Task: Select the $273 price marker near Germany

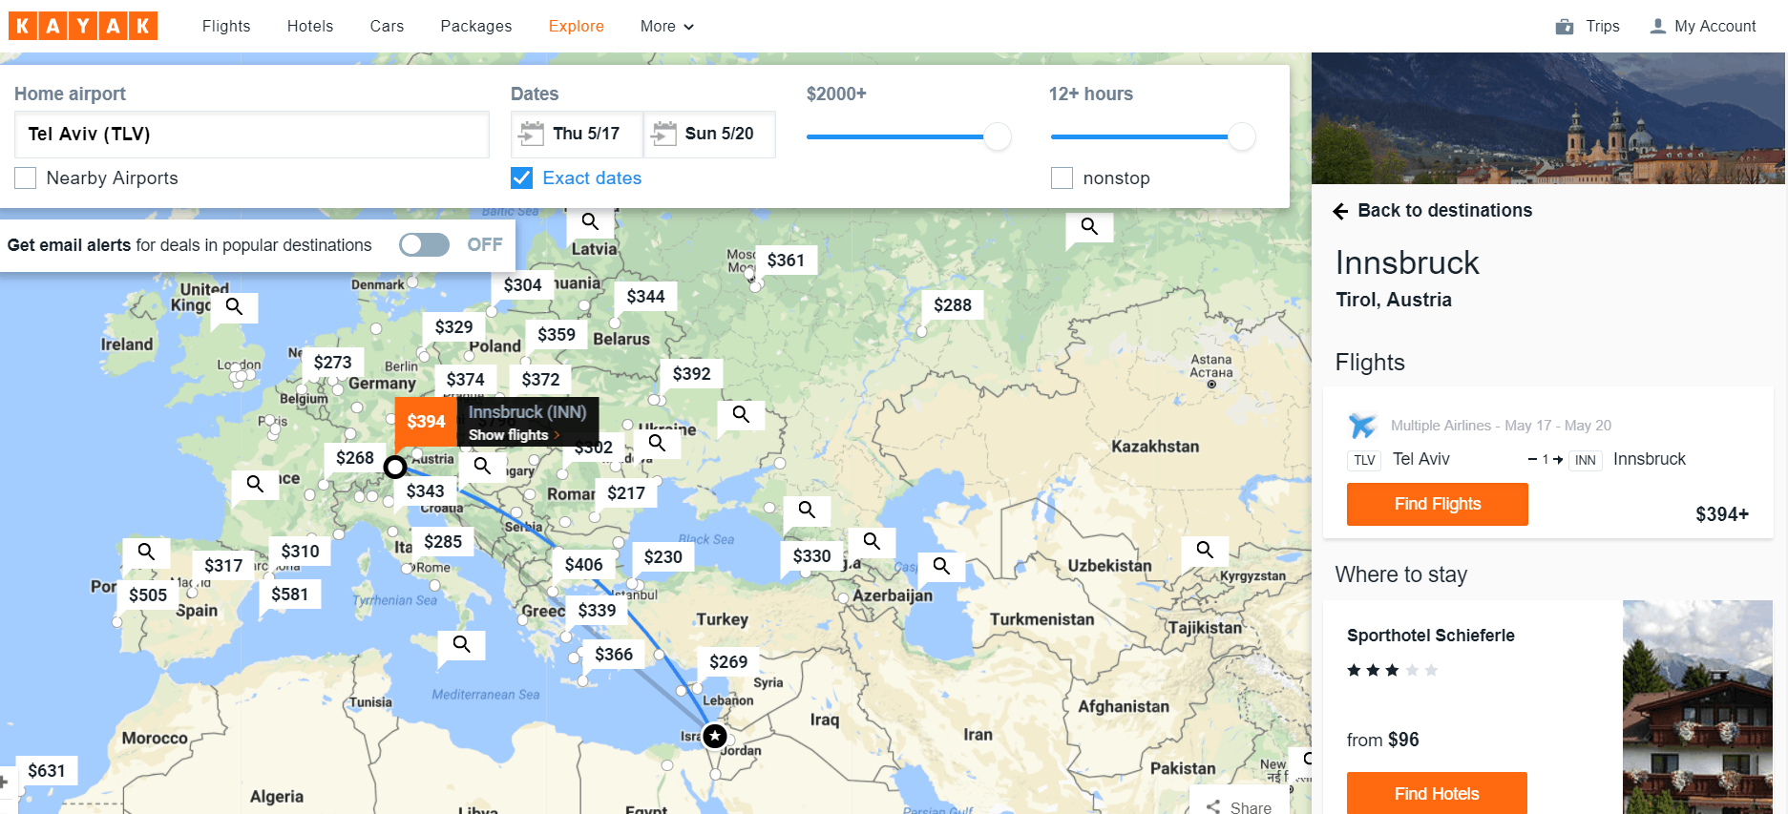Action: (x=332, y=363)
